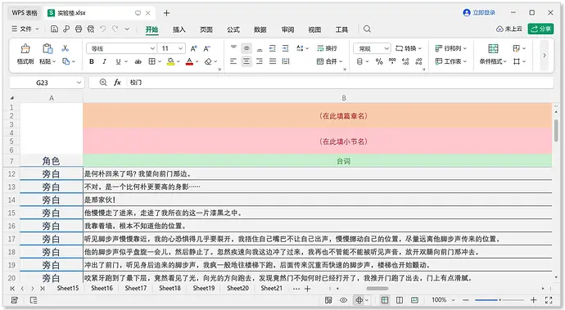Toggle Italic formatting
This screenshot has height=310, width=565.
tap(105, 61)
